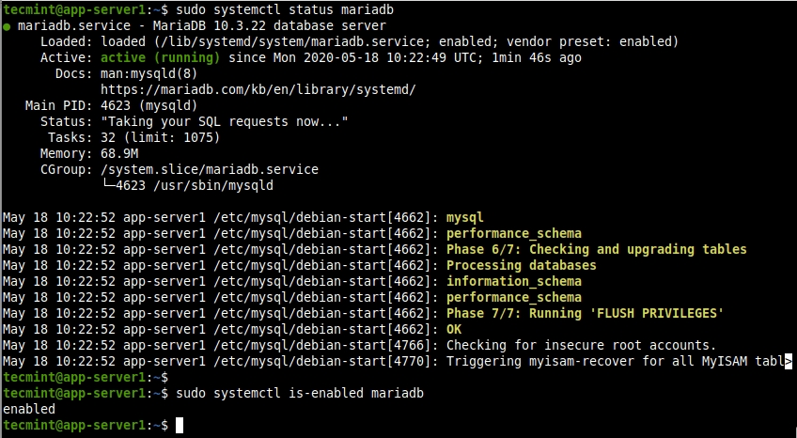Click the line truncation arrow after 'MyISAM tabl'

(x=789, y=361)
